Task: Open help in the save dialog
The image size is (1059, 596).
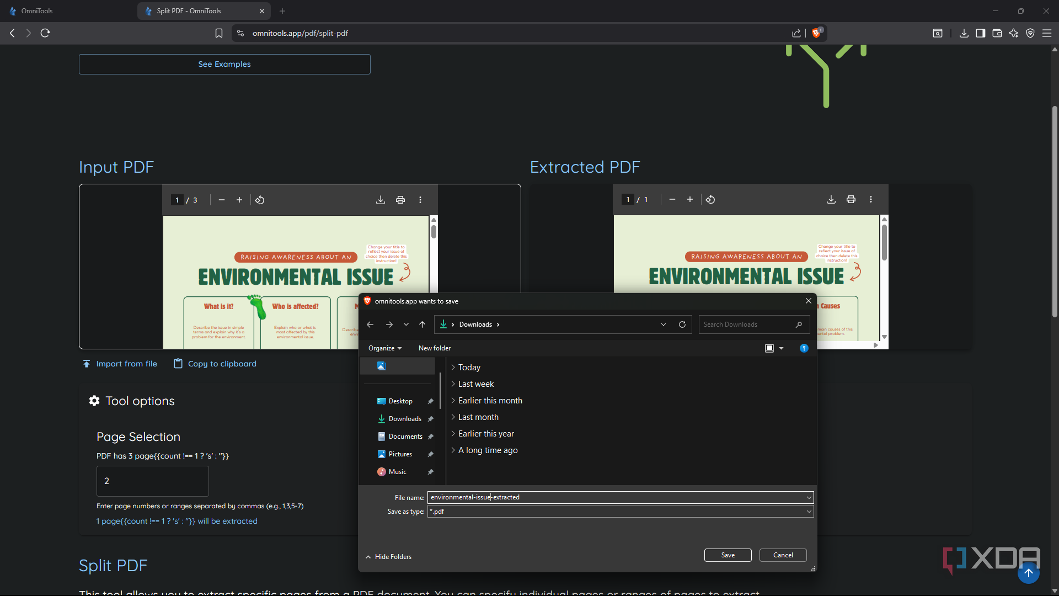Action: click(x=804, y=348)
